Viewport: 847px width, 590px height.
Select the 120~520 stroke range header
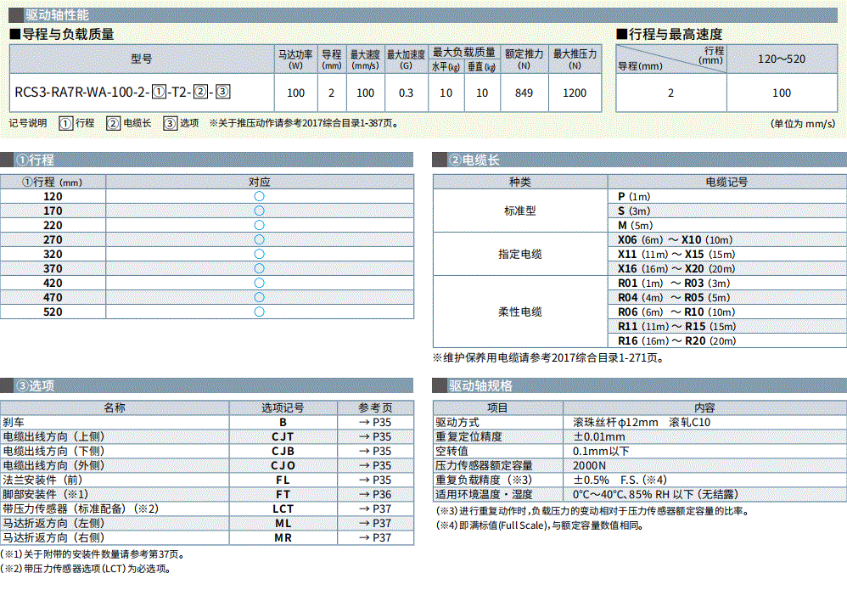[x=781, y=59]
